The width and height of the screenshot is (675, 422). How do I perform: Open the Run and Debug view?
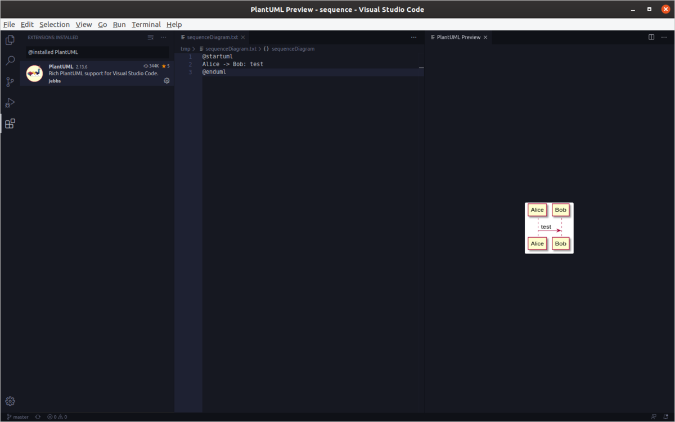[x=10, y=103]
